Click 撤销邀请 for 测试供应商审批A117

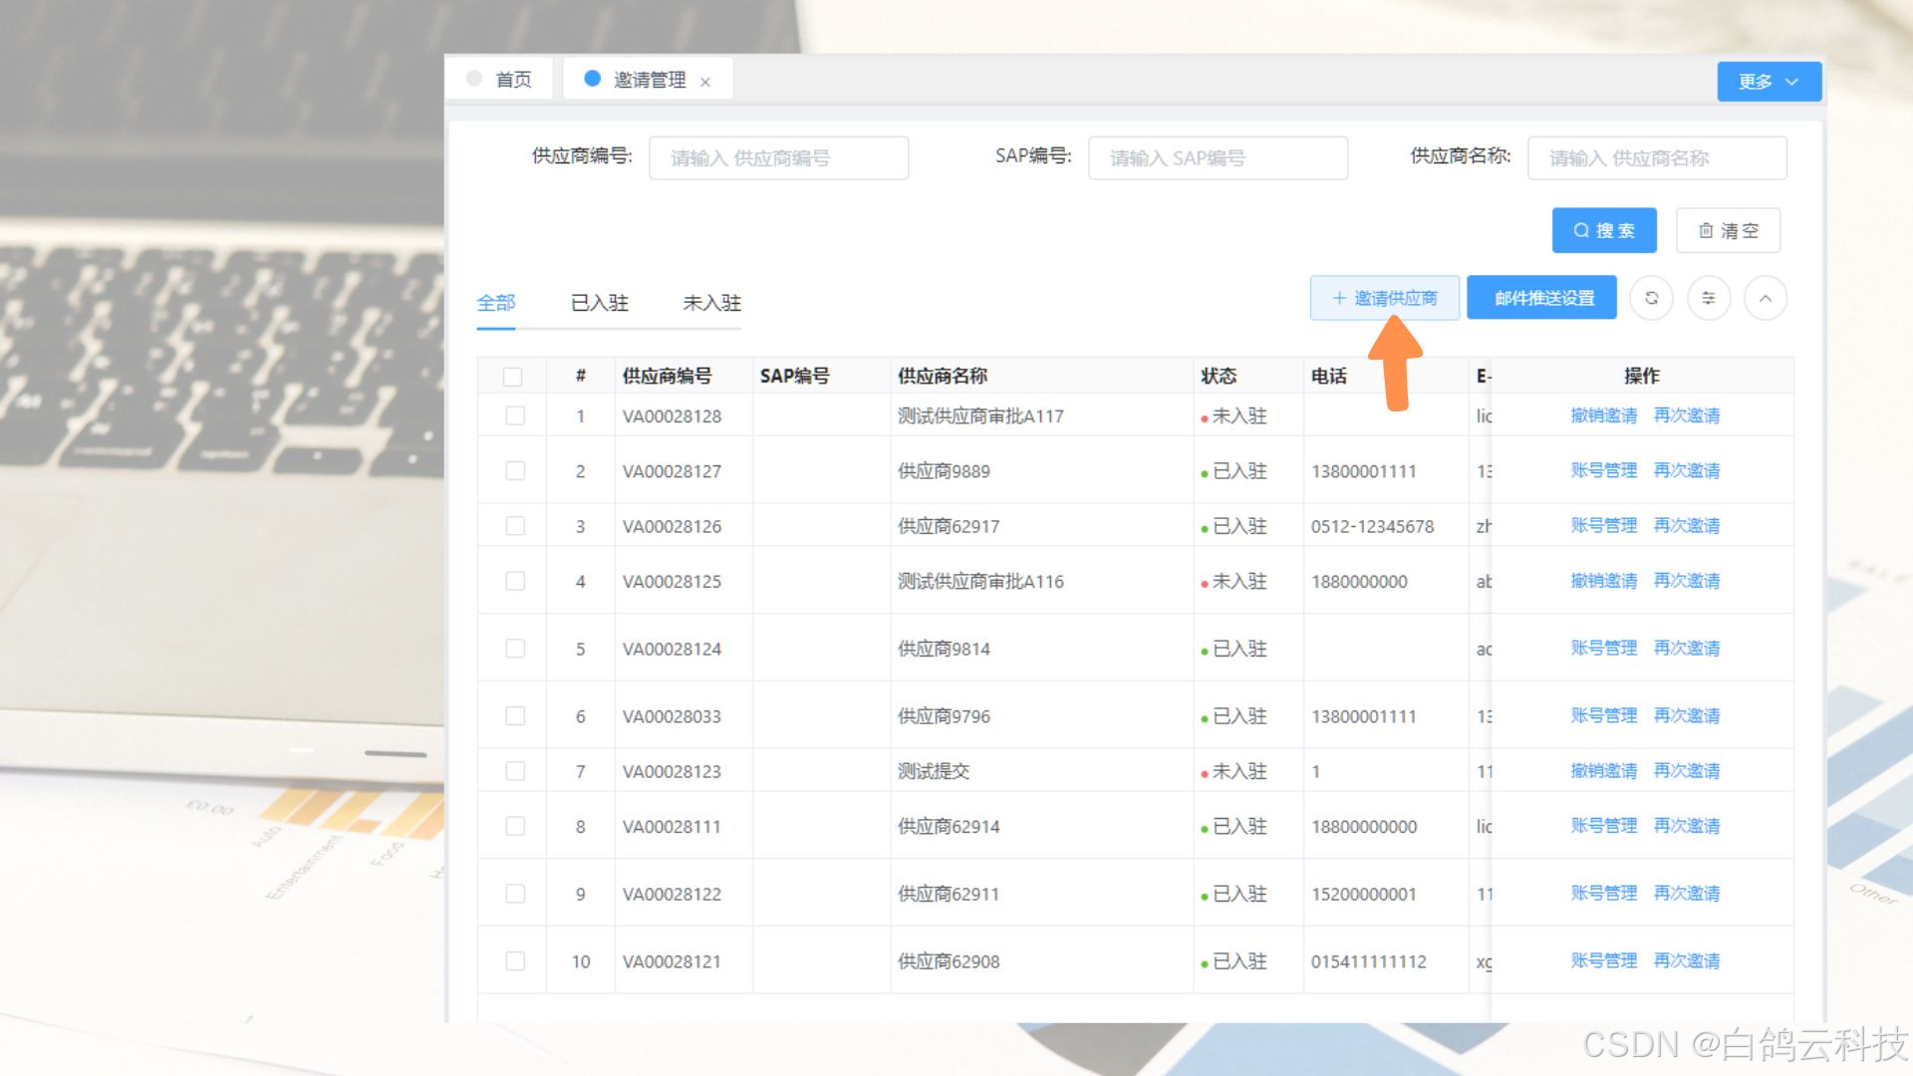(1603, 415)
